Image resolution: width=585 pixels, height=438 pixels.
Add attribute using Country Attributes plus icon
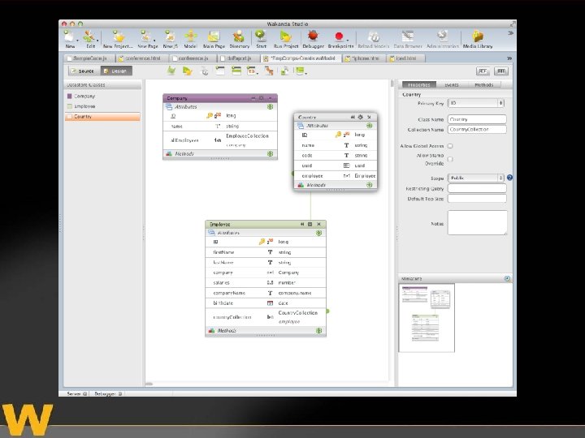(369, 126)
